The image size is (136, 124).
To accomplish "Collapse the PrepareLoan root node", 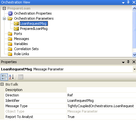I will click(4, 8).
